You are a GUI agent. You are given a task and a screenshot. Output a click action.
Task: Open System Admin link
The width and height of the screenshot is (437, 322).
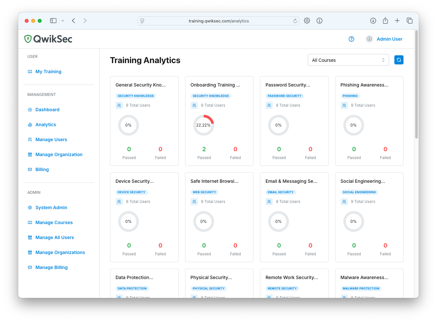click(x=51, y=208)
